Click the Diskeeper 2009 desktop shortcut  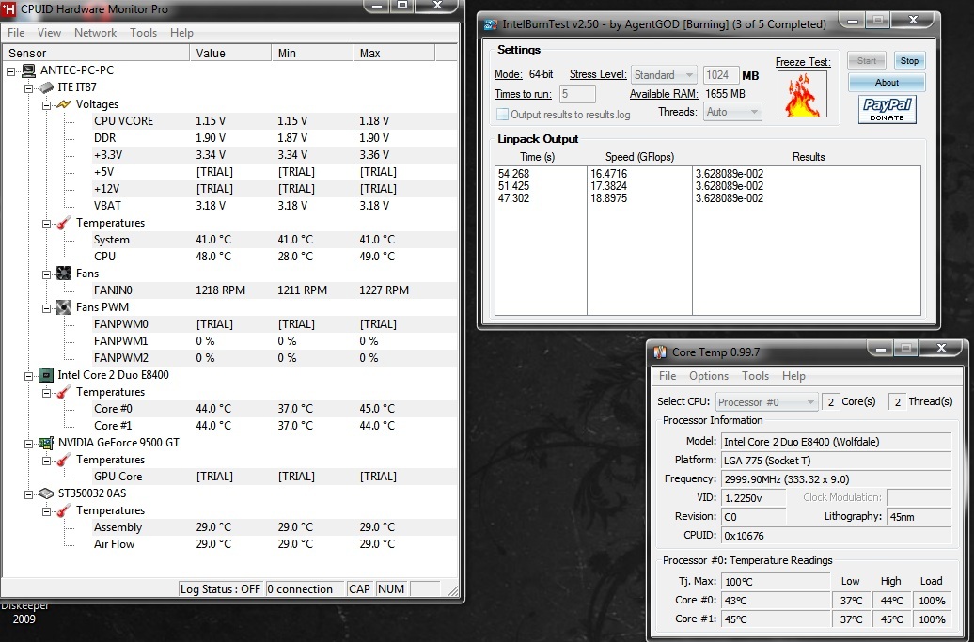(x=24, y=613)
